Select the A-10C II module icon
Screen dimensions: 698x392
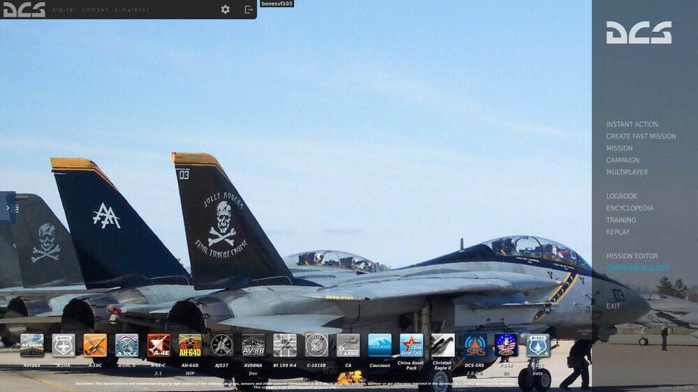[x=127, y=345]
